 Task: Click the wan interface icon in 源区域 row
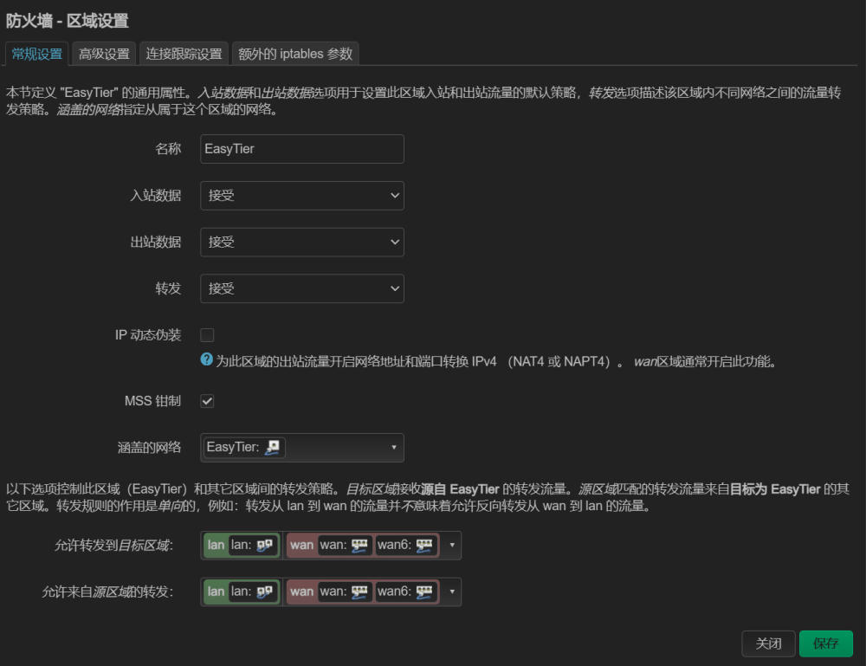359,592
